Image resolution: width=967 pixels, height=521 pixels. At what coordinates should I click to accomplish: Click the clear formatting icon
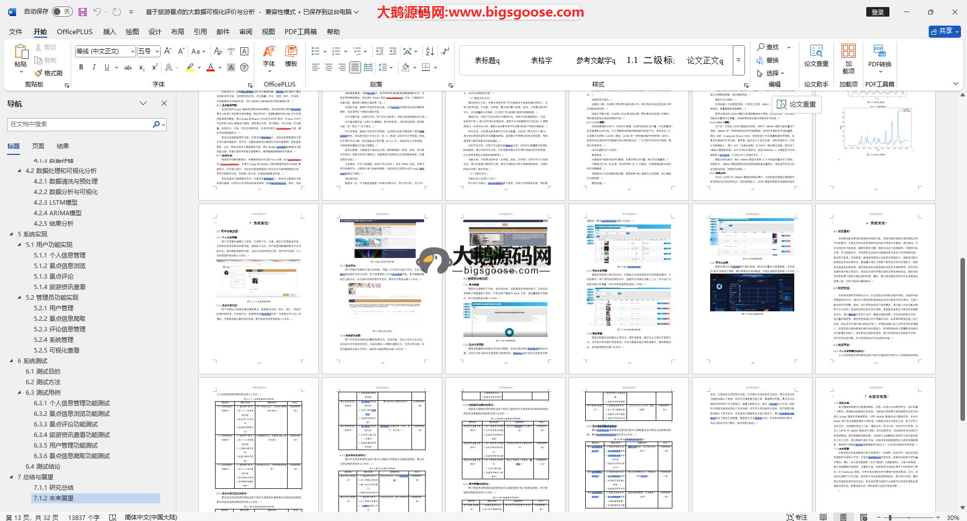point(218,51)
